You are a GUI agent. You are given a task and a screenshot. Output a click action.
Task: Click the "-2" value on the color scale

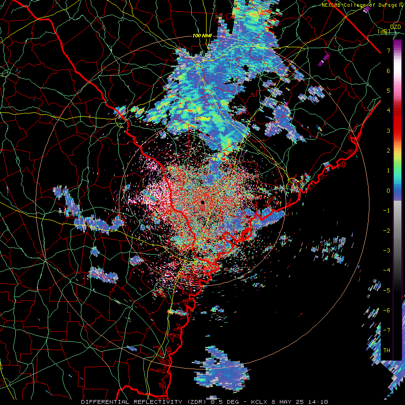click(387, 230)
